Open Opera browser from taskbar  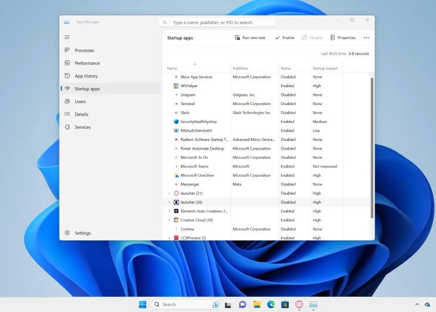299,304
